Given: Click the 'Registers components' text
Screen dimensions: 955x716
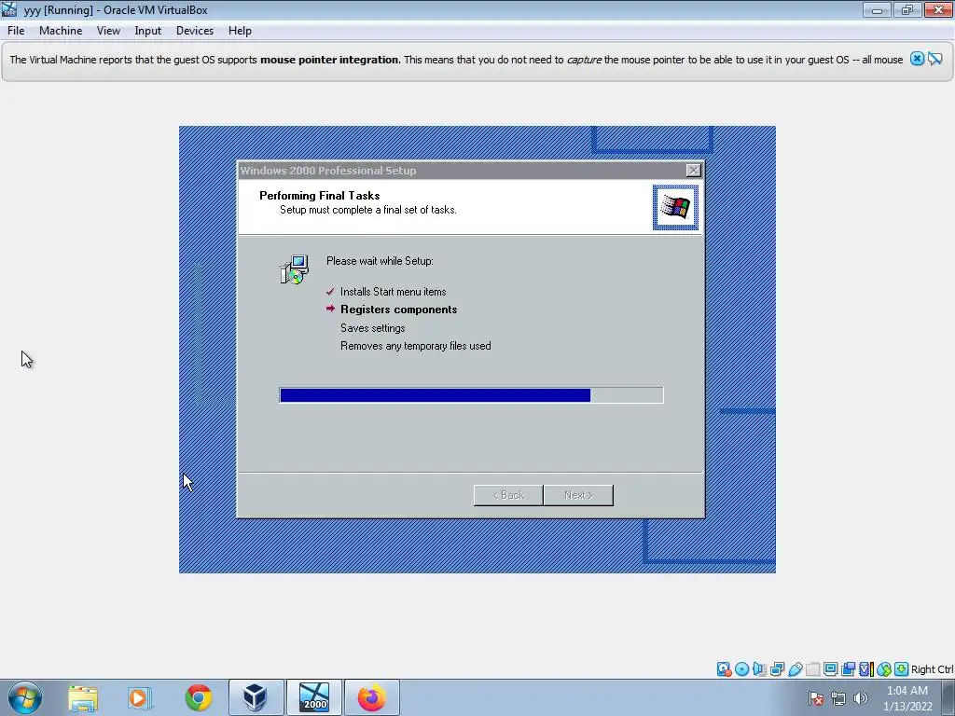Looking at the screenshot, I should click(398, 310).
